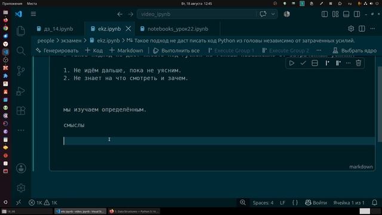
Task: Click Execute Group 2
Action: point(286,50)
